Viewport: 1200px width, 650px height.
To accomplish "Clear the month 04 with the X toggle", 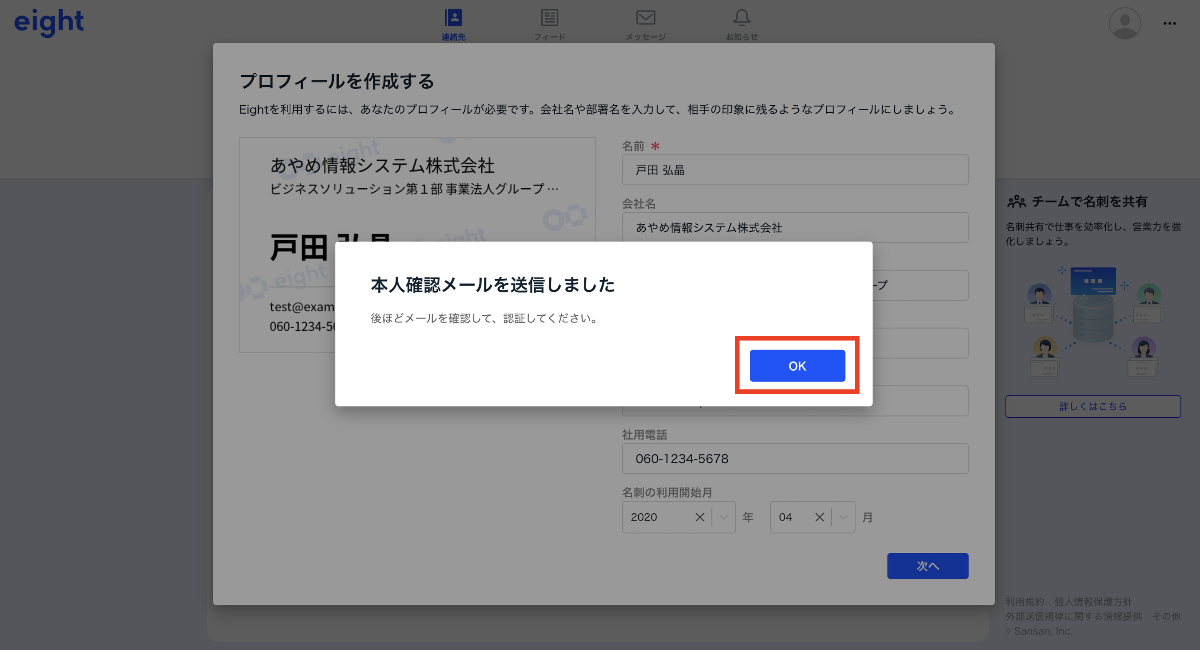I will [x=819, y=517].
